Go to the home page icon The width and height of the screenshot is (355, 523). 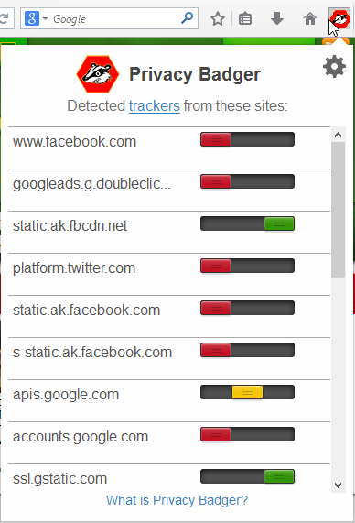[x=310, y=18]
